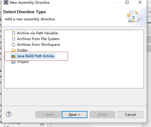
Task: Click the open-folder Project icon
Action: 13,62
